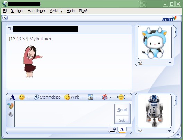The image size is (183, 140).
Task: Expand the emoticon dropdown arrow
Action: coord(27,97)
